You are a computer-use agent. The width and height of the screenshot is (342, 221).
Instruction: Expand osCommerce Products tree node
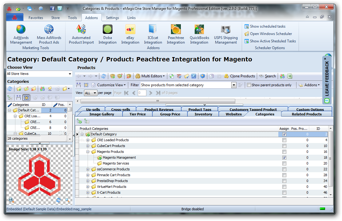tap(88, 169)
